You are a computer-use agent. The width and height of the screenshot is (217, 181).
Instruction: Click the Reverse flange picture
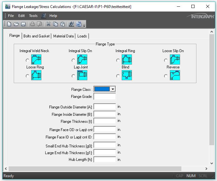175,75
